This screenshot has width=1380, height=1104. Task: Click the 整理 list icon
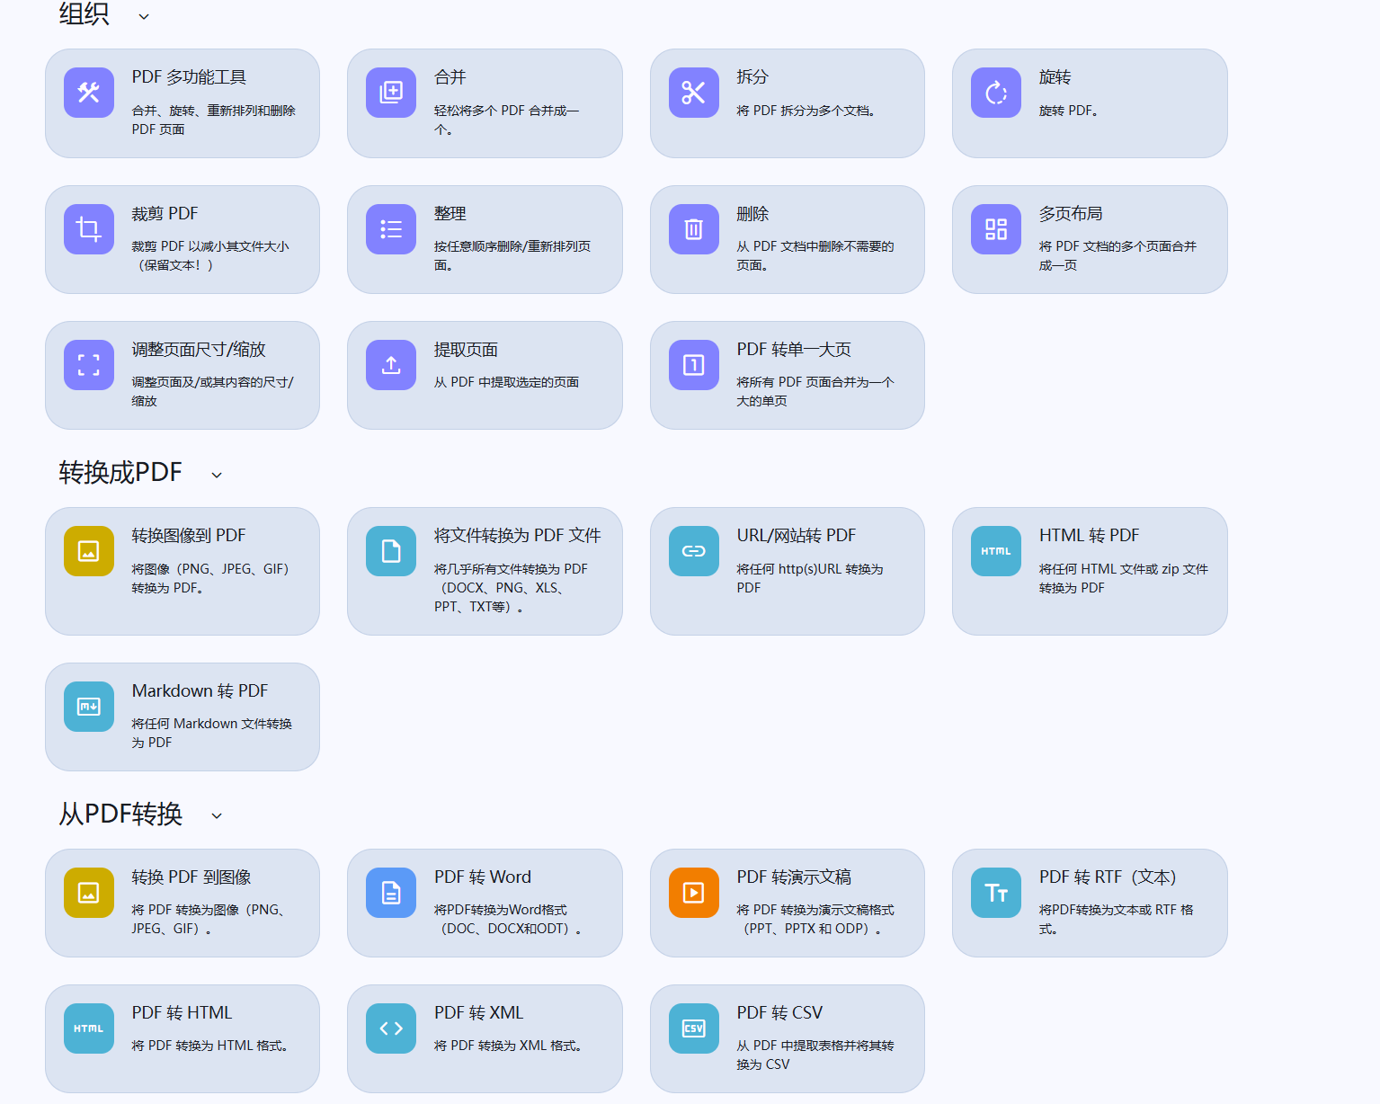(x=391, y=229)
